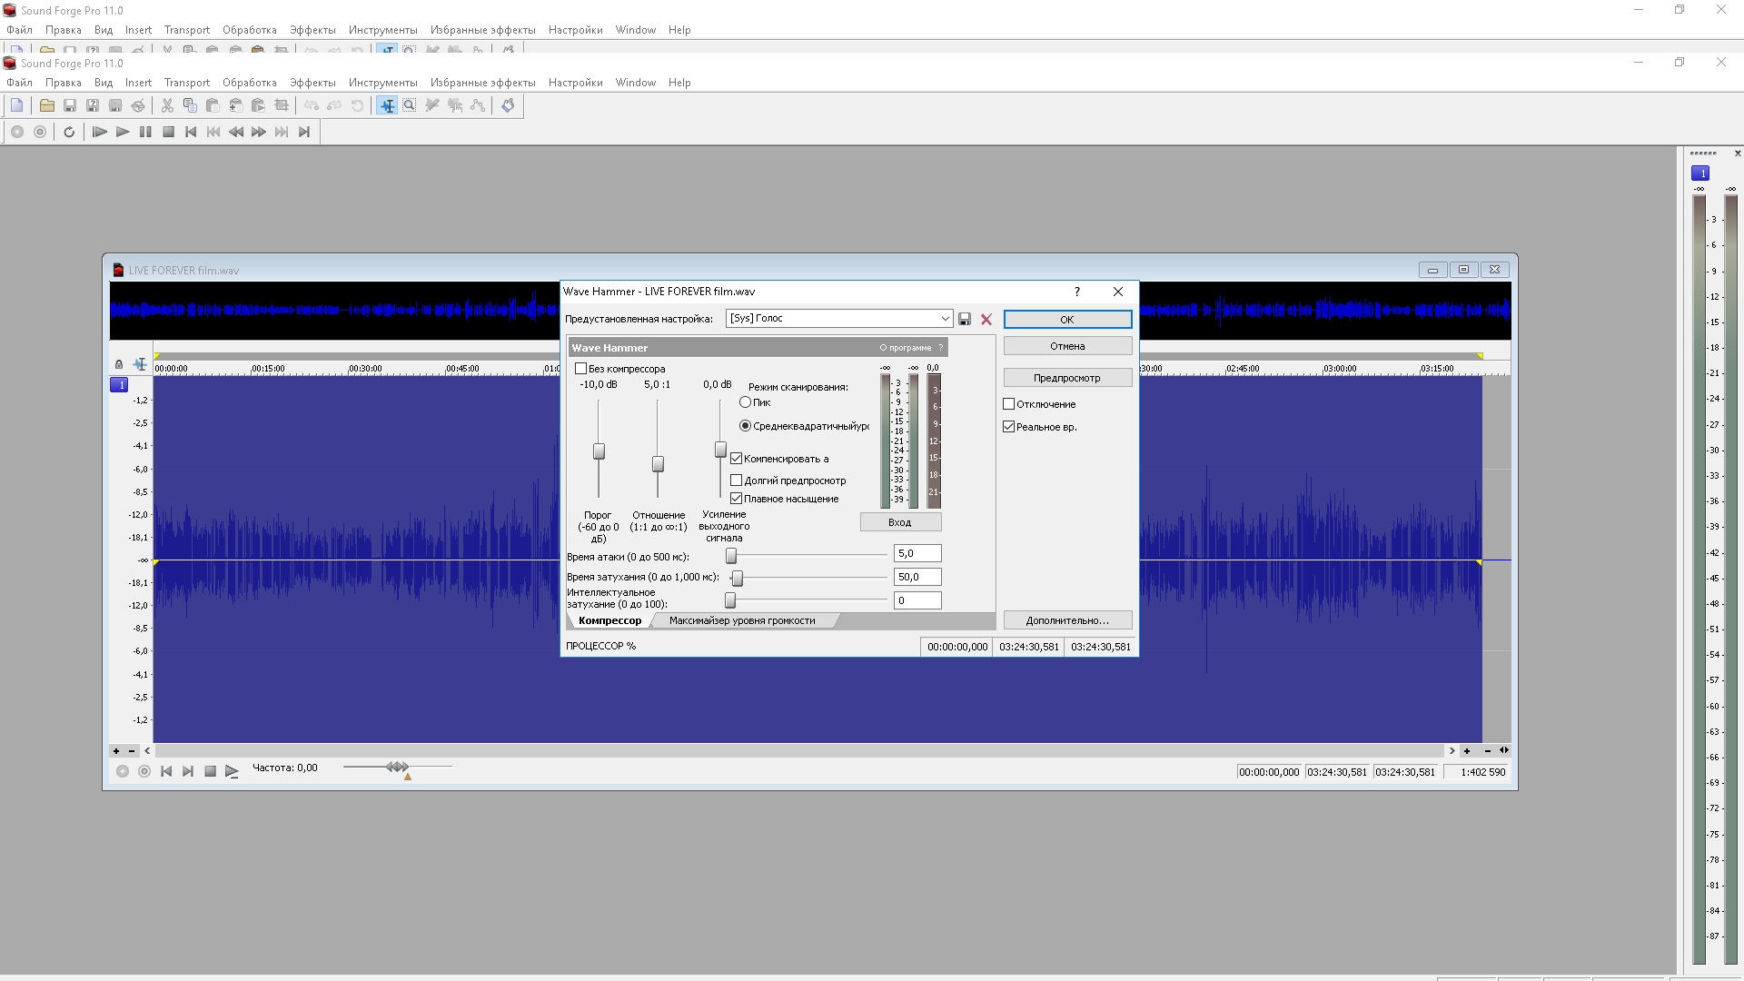Screen dimensions: 1744x981
Task: Select the Magnify tool in toolbar
Action: (410, 106)
